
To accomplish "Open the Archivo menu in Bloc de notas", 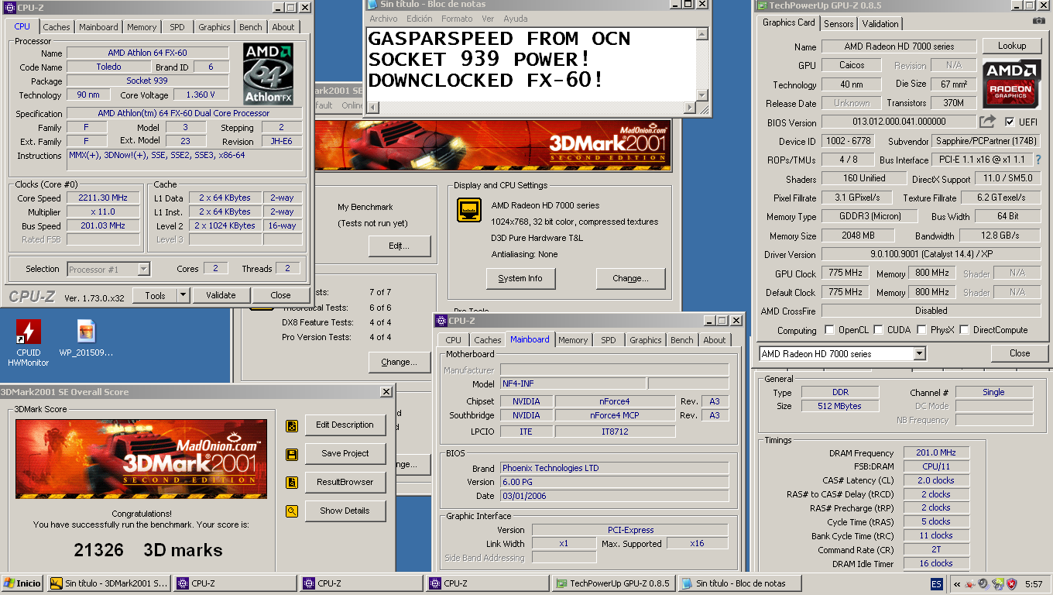I will click(x=383, y=19).
